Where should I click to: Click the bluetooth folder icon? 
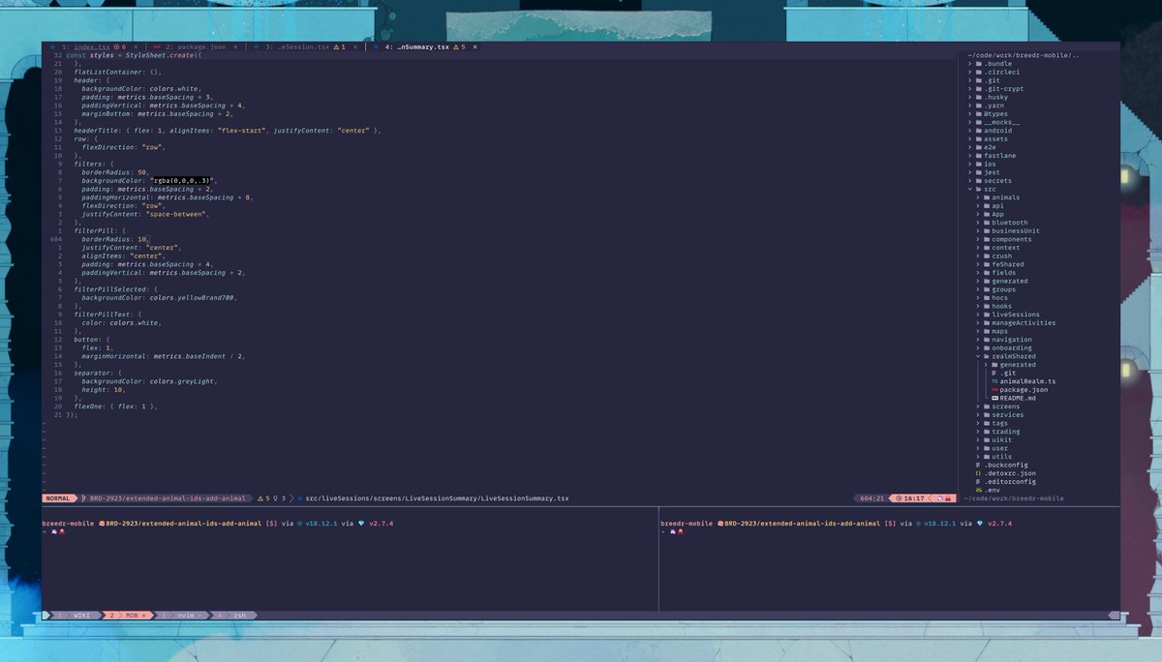(986, 223)
